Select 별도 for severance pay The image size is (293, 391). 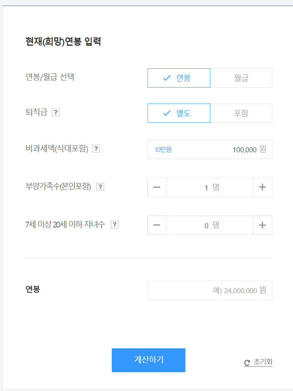[179, 113]
